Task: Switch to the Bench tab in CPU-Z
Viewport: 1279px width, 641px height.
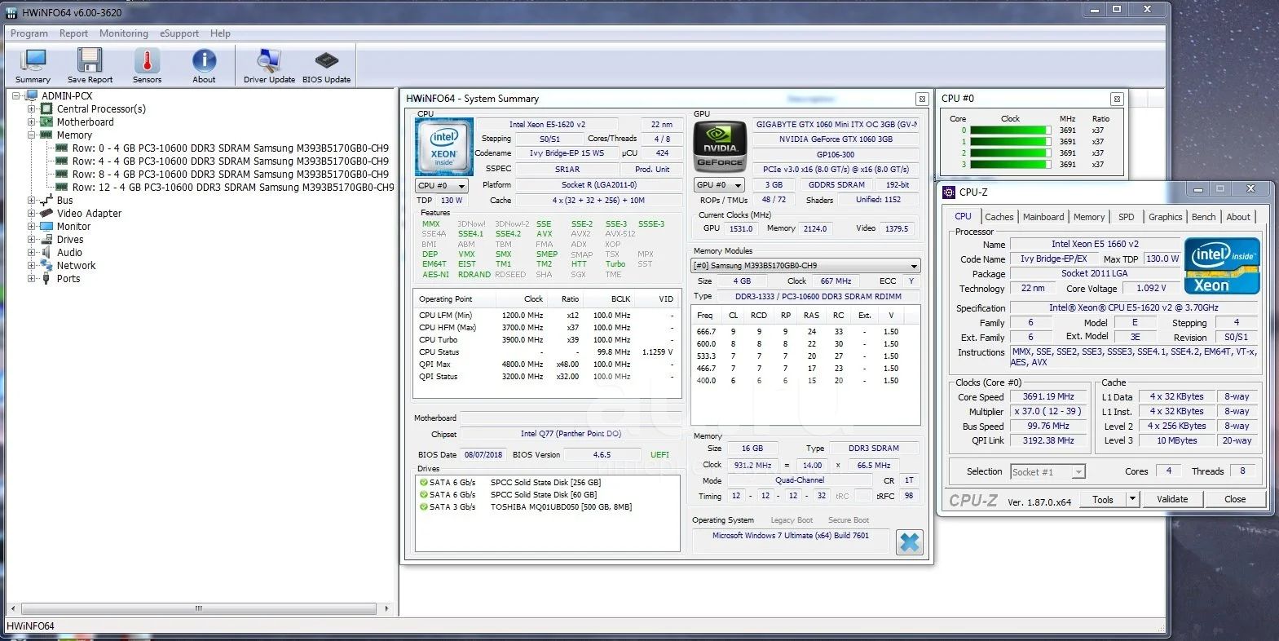Action: [1204, 217]
